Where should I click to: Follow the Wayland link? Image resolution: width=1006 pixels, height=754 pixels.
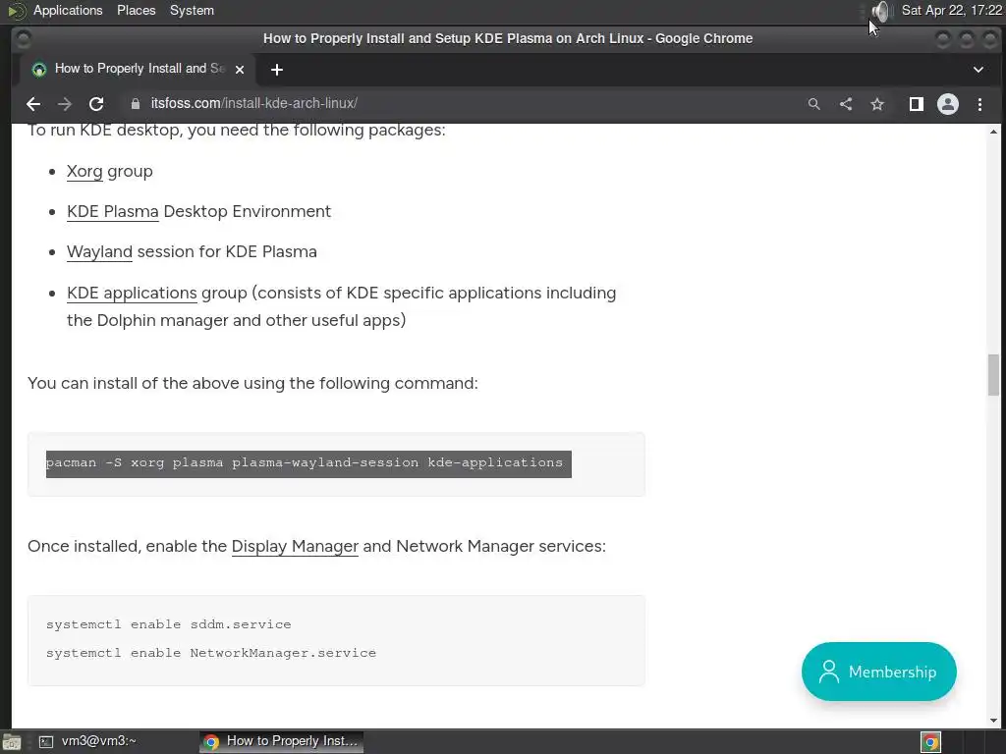click(x=99, y=252)
